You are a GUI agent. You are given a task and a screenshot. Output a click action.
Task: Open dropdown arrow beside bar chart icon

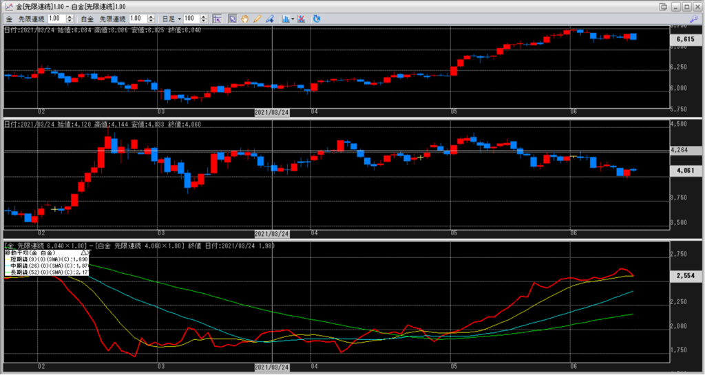point(293,19)
